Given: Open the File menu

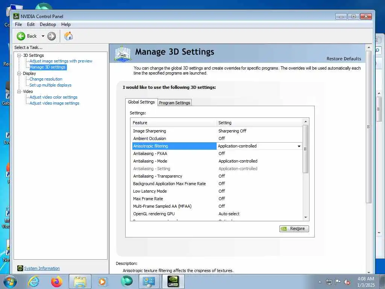Looking at the screenshot, I should 18,24.
